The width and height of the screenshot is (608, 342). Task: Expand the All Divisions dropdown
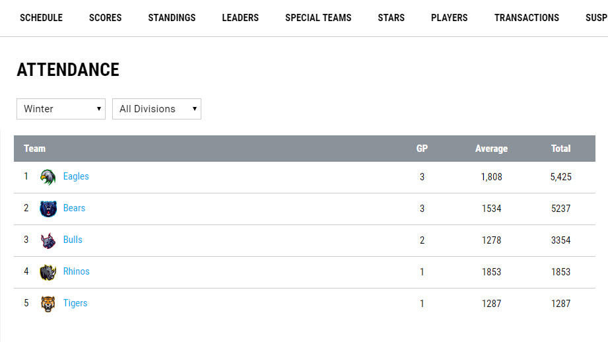coord(156,109)
